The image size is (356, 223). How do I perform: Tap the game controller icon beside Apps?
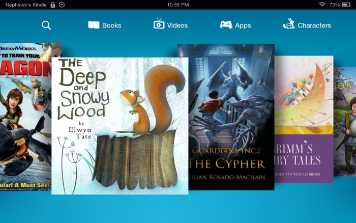click(x=226, y=24)
